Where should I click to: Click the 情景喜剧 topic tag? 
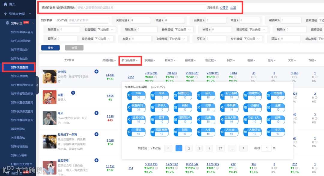pos(160,132)
